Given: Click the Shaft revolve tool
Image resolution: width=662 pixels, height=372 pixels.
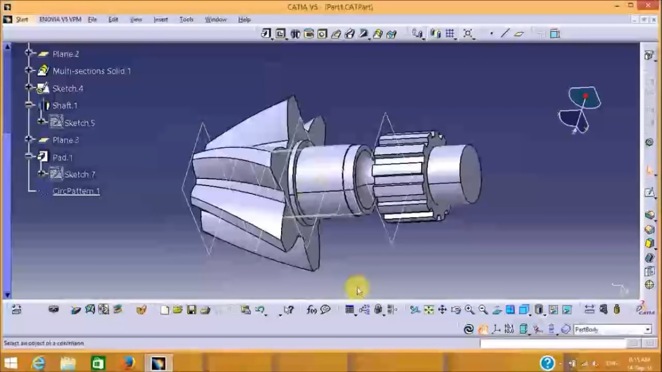Looking at the screenshot, I should point(295,34).
